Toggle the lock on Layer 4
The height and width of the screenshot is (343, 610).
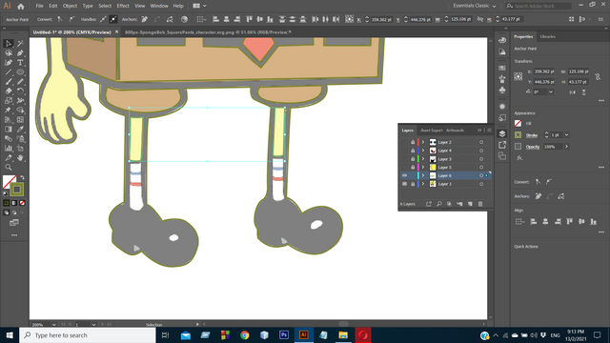[413, 151]
